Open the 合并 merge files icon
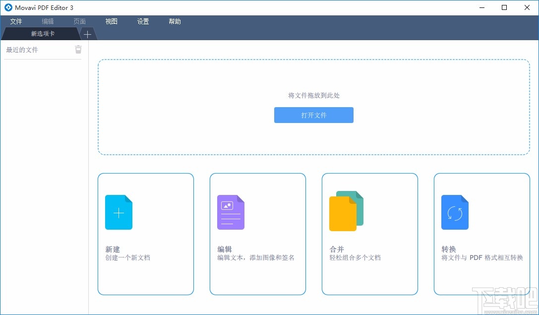 346,211
